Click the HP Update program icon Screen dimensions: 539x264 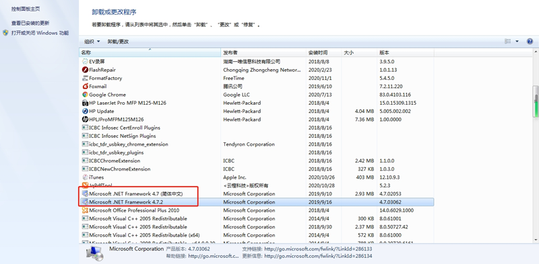[x=86, y=111]
